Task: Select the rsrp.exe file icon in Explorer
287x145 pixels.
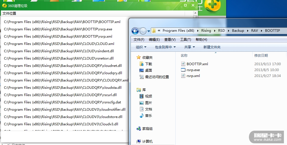Action: coord(183,70)
